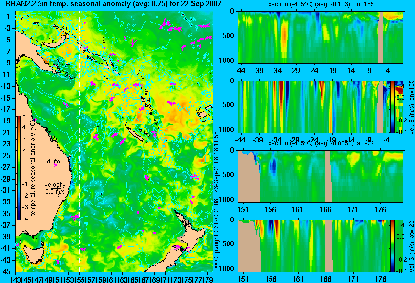Click the '5' value on the temperature color bar
This screenshot has height=283, width=415.
tap(24, 116)
